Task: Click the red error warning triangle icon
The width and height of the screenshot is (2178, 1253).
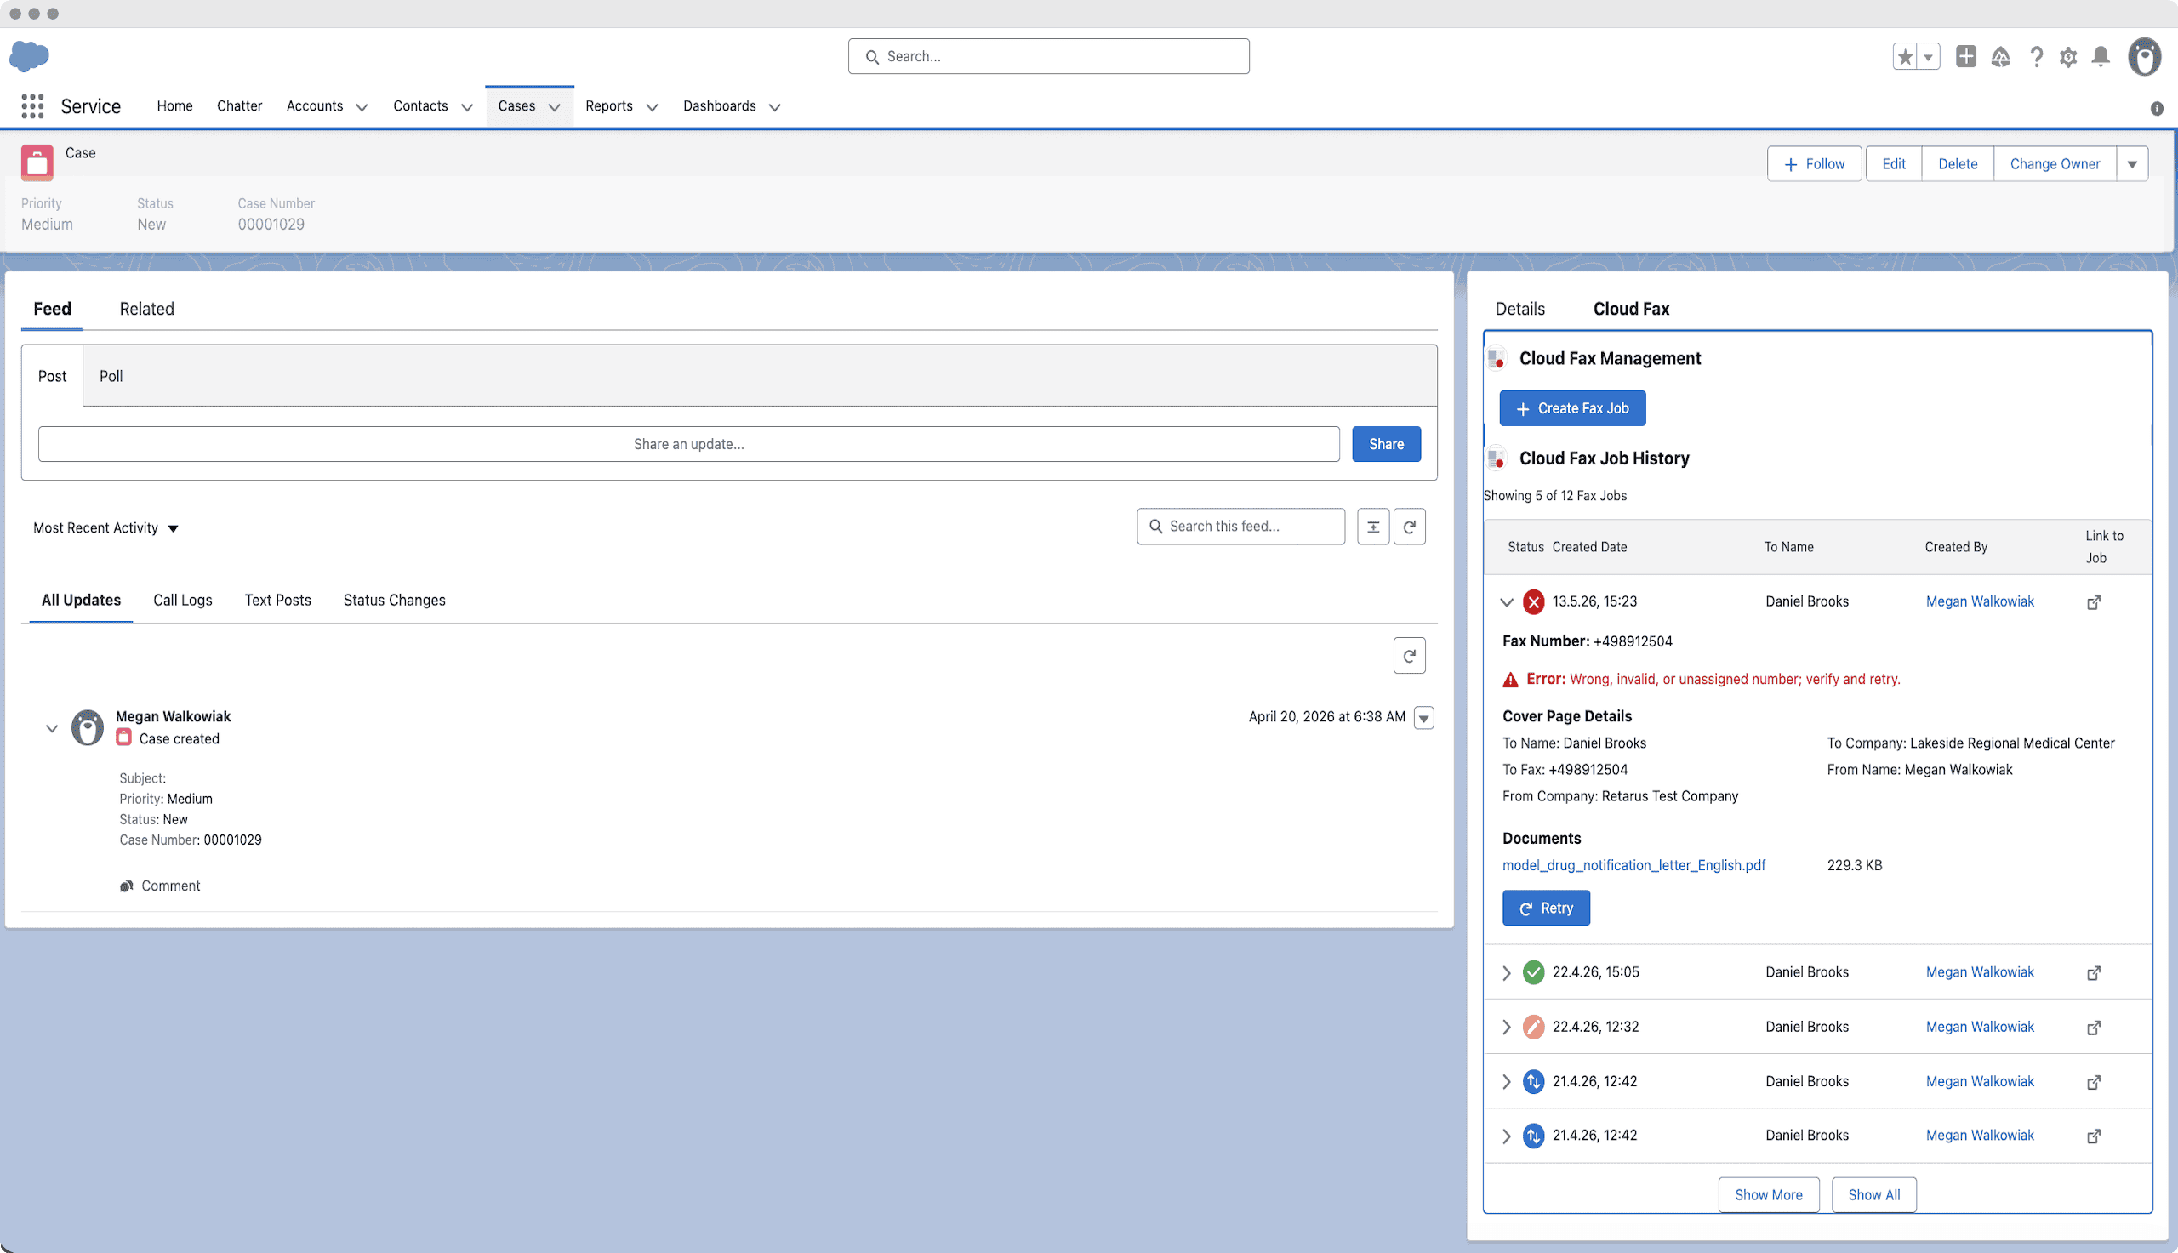Action: pos(1510,680)
